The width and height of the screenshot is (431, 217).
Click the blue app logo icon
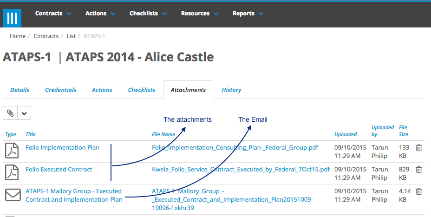tap(12, 18)
